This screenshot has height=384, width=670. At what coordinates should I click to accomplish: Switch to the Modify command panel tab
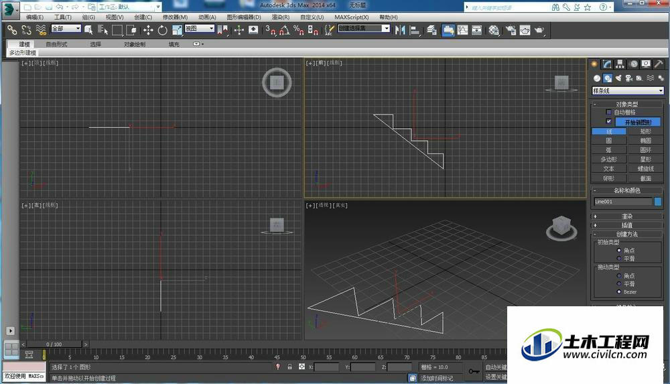pyautogui.click(x=607, y=64)
